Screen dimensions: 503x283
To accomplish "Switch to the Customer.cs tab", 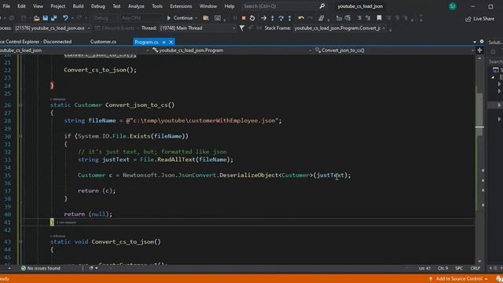I will pos(103,42).
